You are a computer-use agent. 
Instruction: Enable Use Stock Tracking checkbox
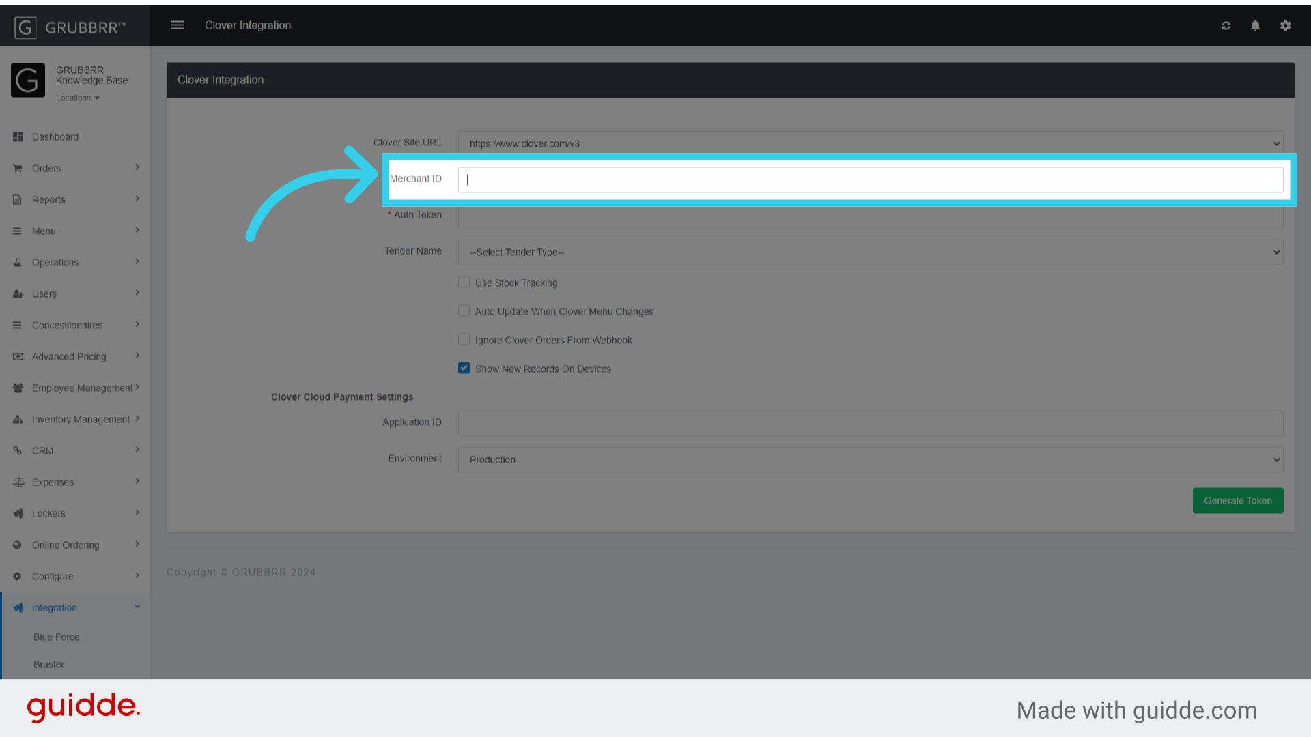coord(464,283)
